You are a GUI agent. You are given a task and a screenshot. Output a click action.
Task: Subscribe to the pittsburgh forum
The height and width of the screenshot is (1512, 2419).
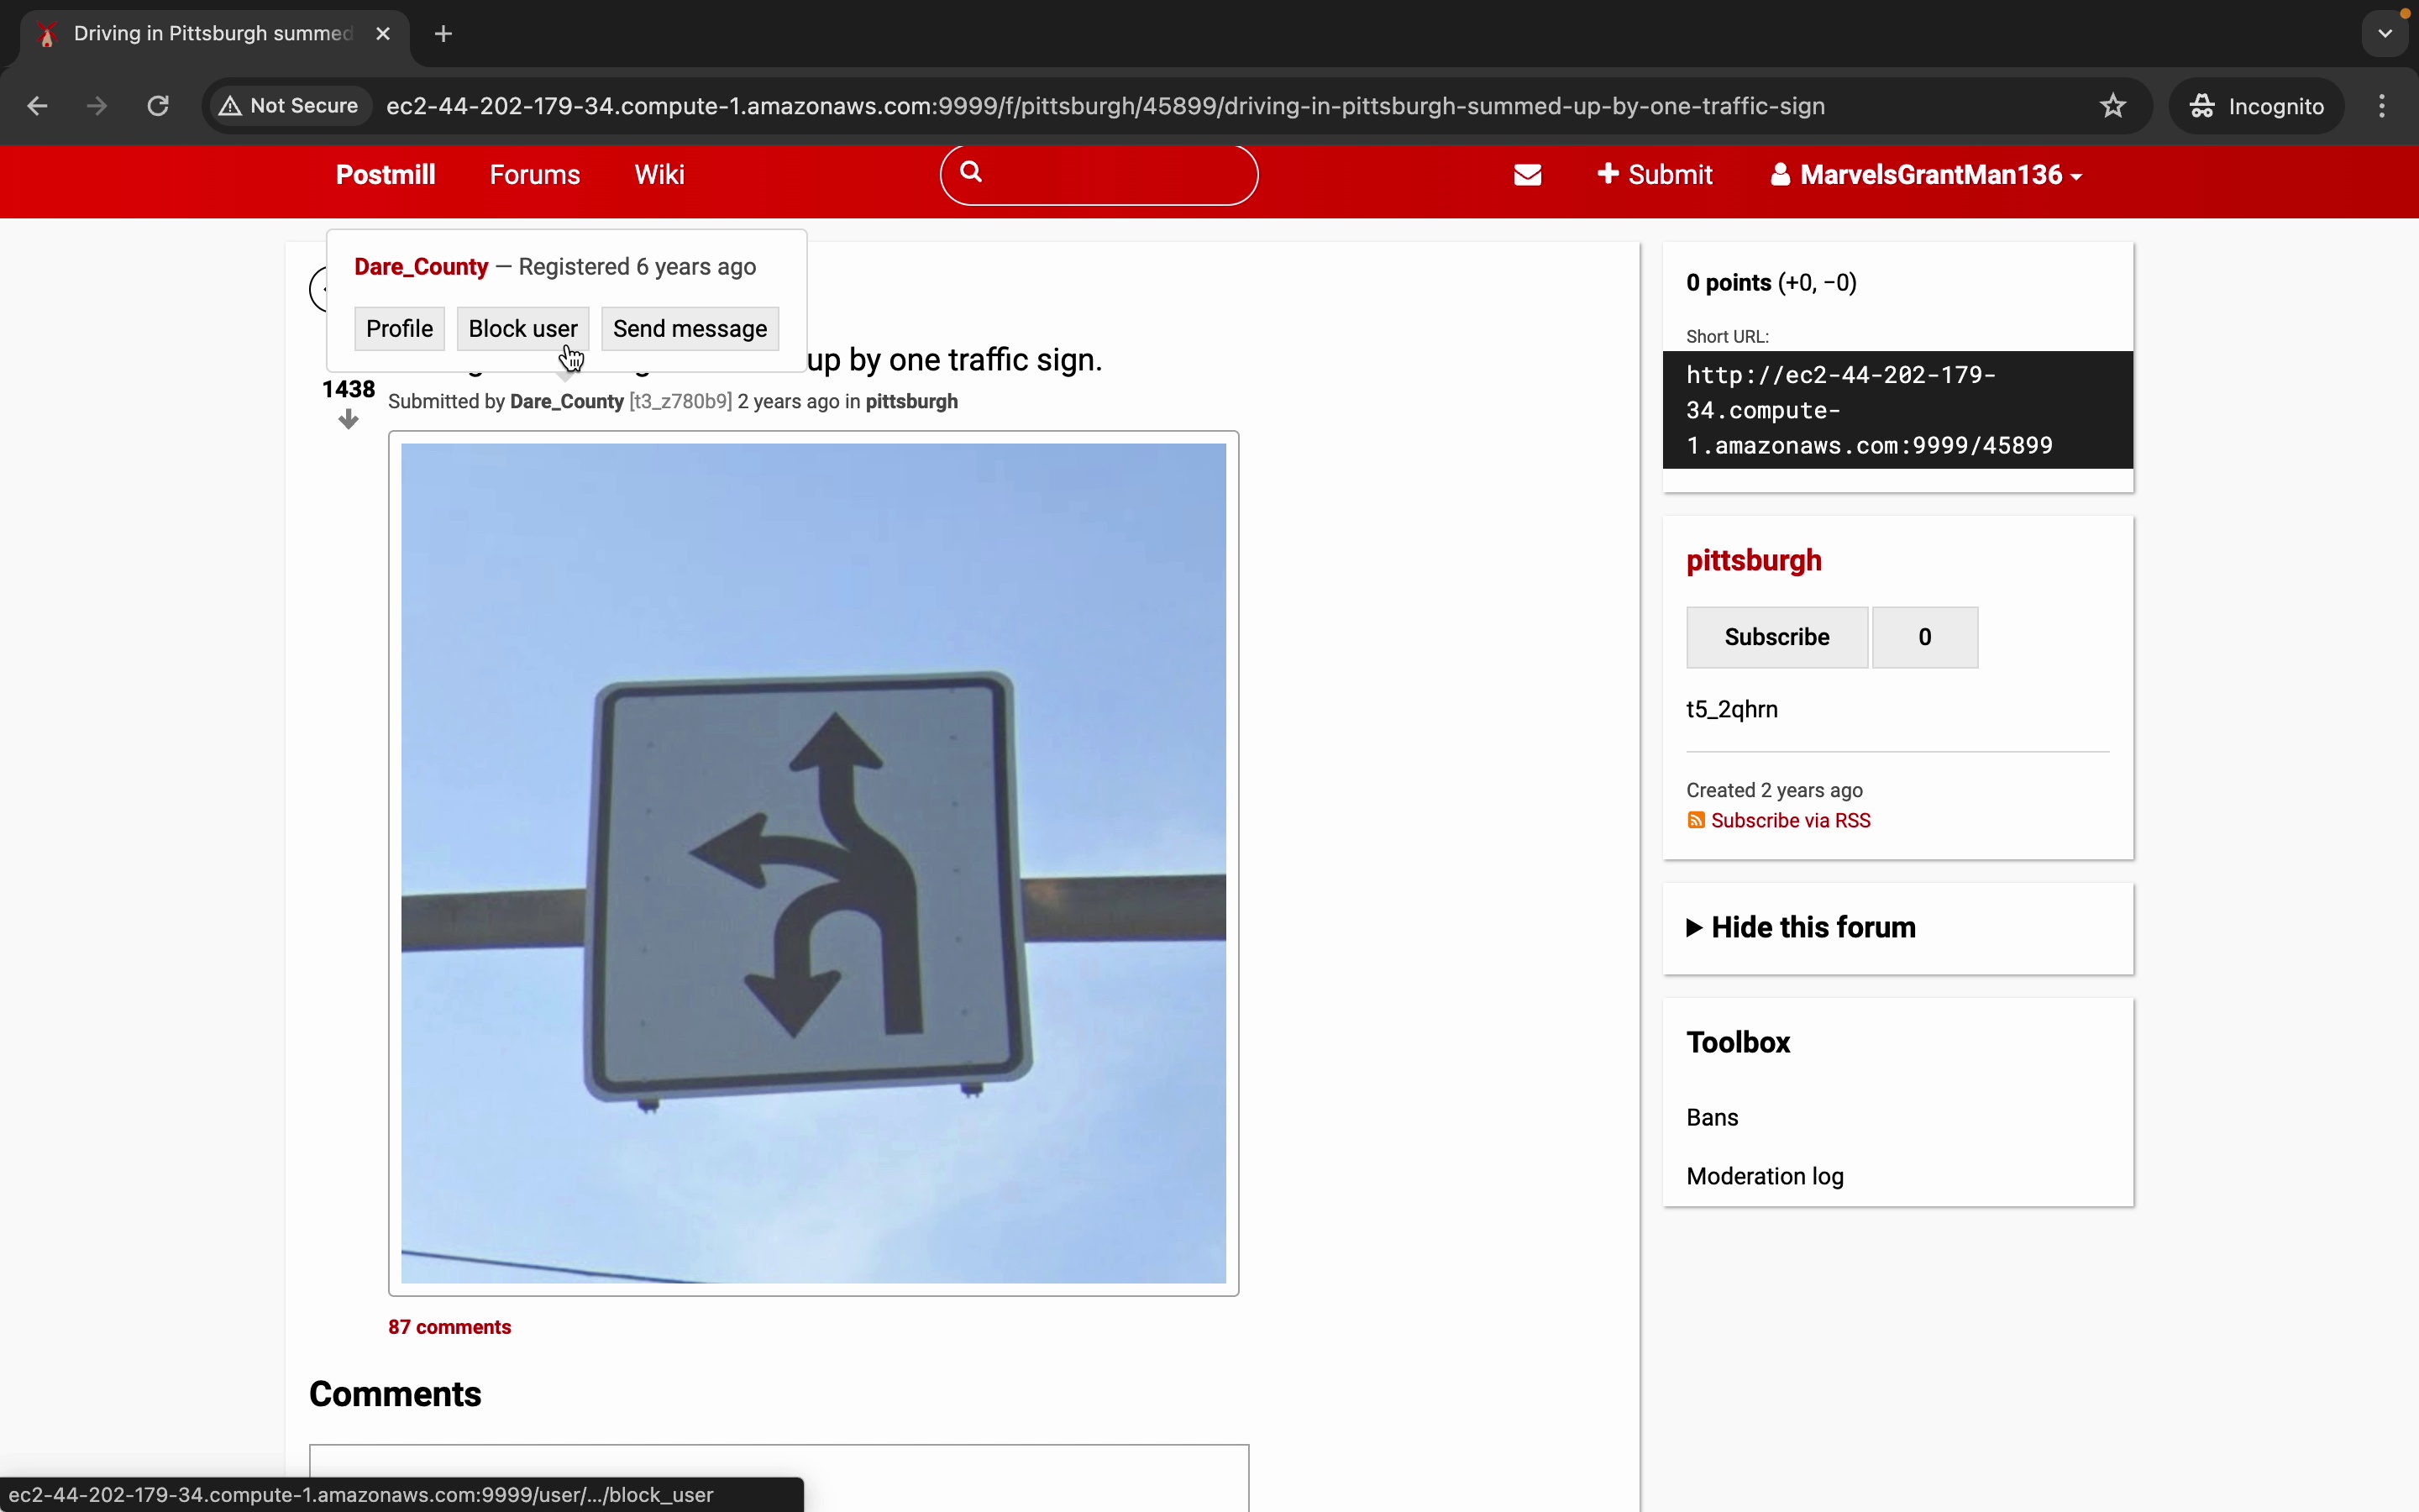click(1776, 637)
